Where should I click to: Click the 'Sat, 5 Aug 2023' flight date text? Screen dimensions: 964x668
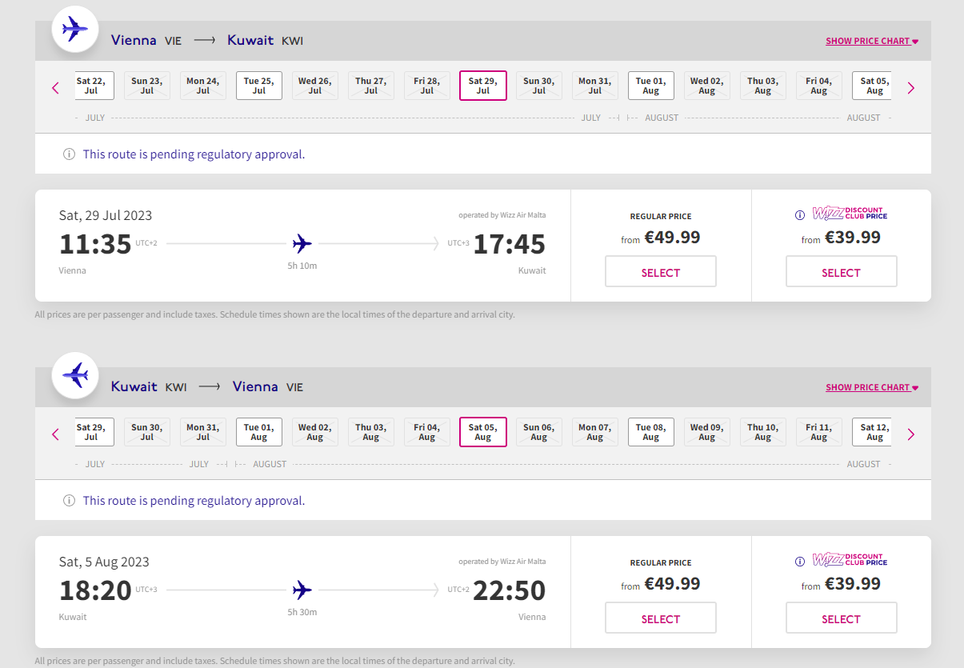pos(104,562)
